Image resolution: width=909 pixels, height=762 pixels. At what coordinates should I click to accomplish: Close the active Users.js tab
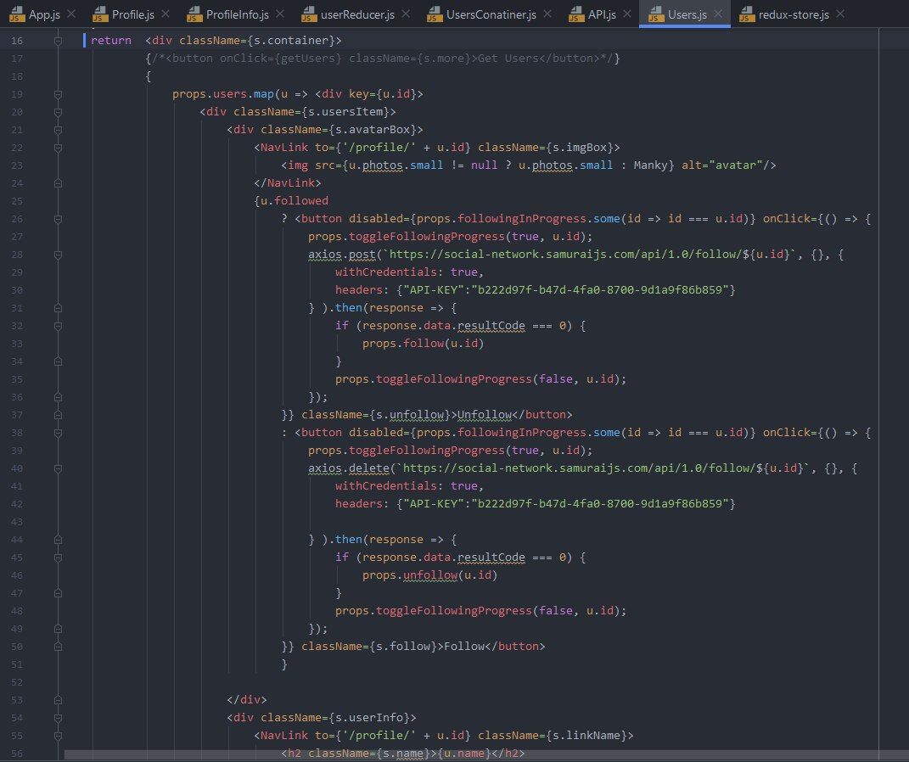click(x=718, y=14)
